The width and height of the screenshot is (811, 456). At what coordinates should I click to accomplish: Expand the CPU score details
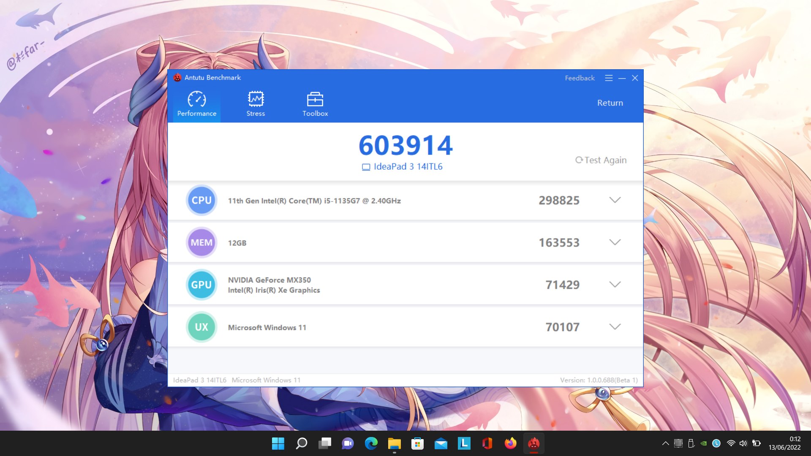tap(615, 200)
